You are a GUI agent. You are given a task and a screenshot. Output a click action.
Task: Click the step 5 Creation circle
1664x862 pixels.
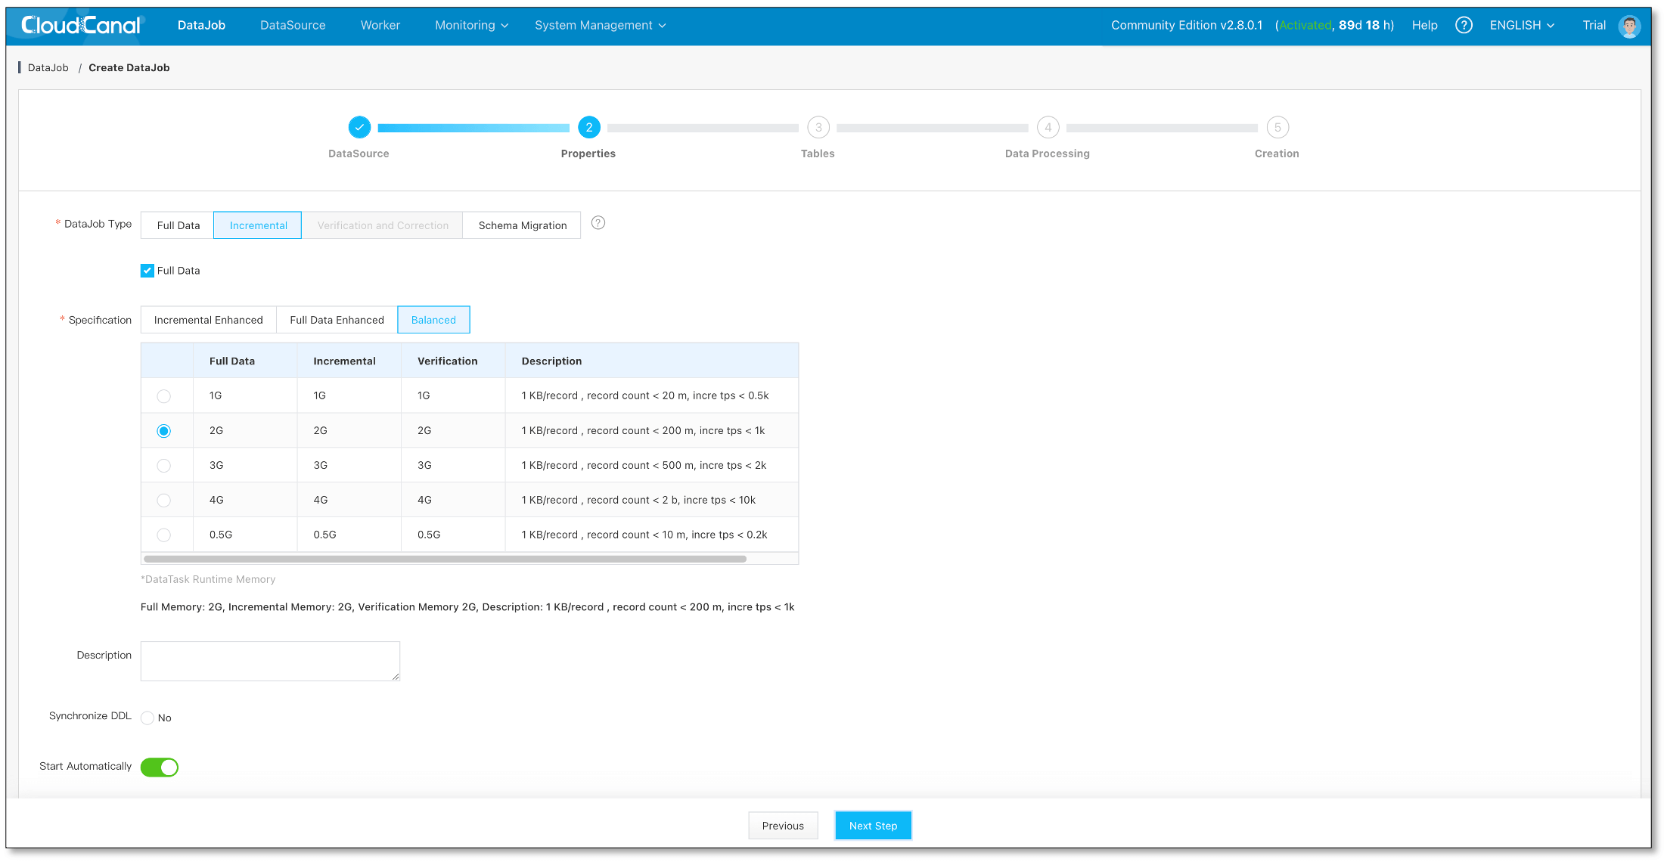pyautogui.click(x=1277, y=127)
